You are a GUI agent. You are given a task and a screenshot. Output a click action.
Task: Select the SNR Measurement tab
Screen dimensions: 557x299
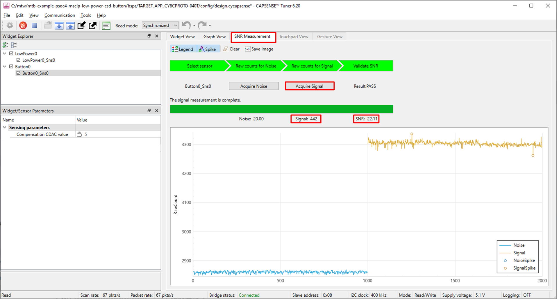pos(252,37)
